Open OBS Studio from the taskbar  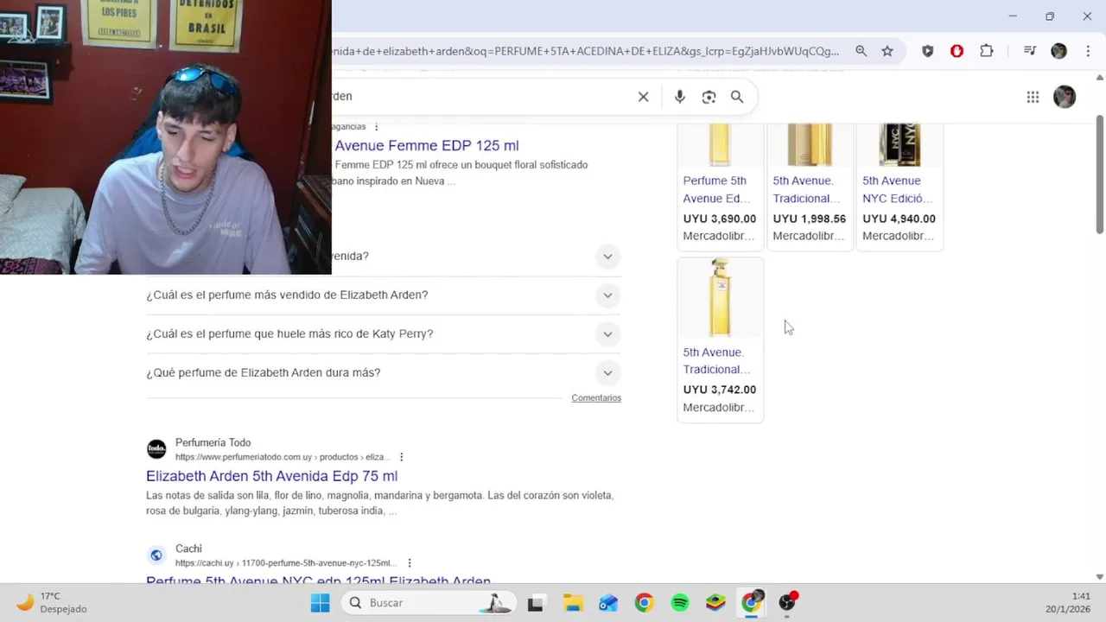[x=787, y=602]
